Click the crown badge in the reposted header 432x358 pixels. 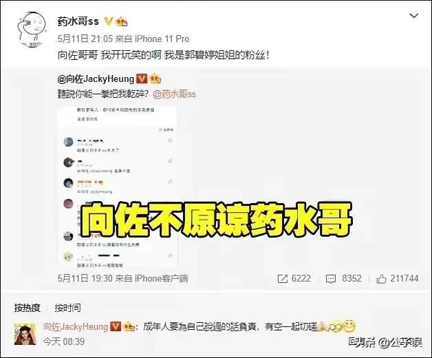click(x=155, y=79)
